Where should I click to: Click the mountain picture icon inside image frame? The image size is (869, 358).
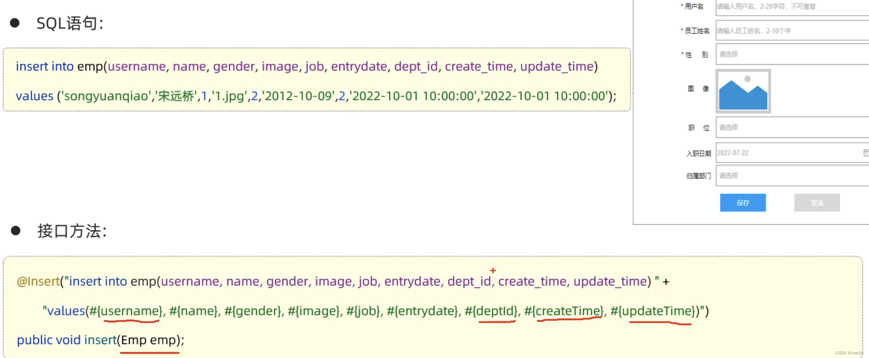point(743,94)
